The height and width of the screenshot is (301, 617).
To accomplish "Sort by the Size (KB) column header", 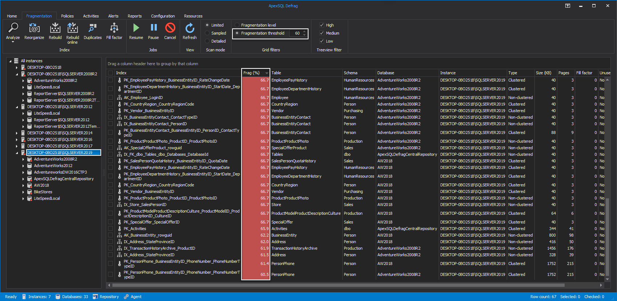I will pyautogui.click(x=546, y=73).
